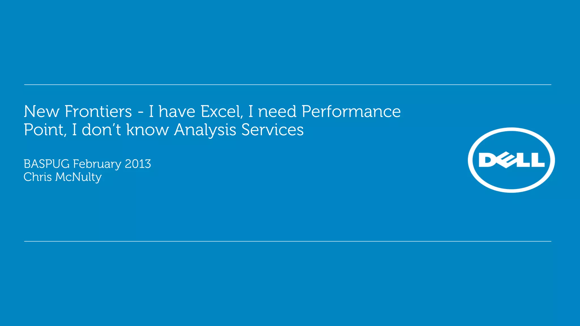Click the word "Point" in second title line

[x=45, y=130]
